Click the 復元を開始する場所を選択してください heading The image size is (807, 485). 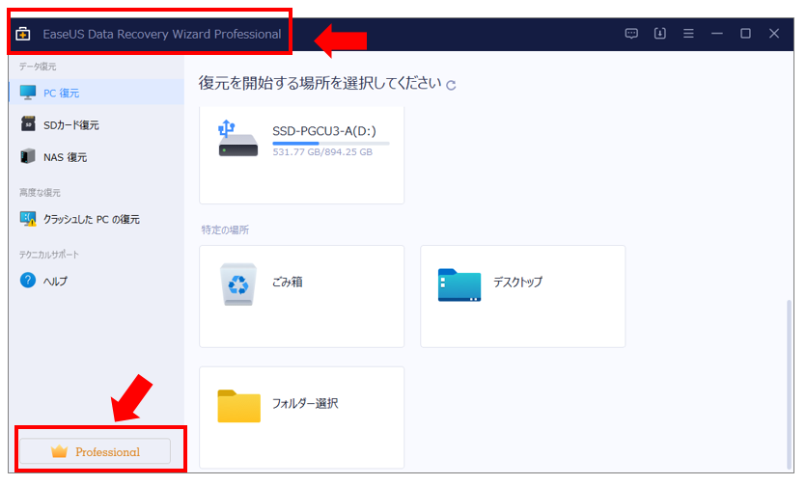pyautogui.click(x=320, y=83)
